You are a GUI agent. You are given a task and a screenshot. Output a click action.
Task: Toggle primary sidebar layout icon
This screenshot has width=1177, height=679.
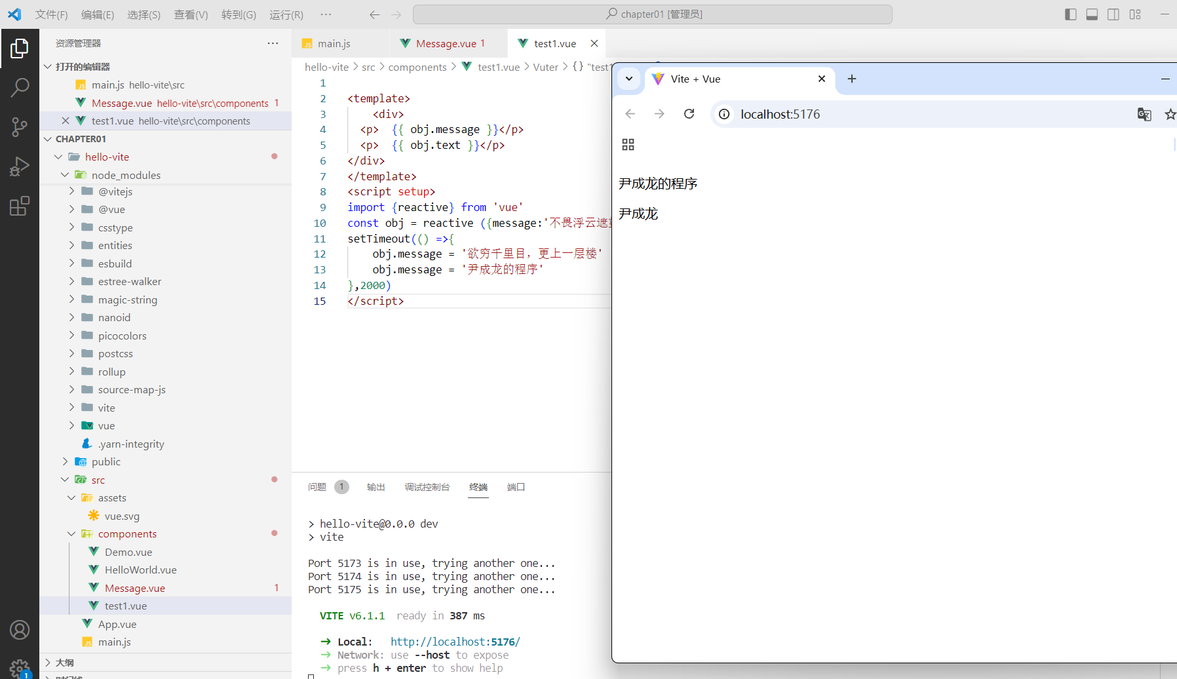click(x=1071, y=14)
